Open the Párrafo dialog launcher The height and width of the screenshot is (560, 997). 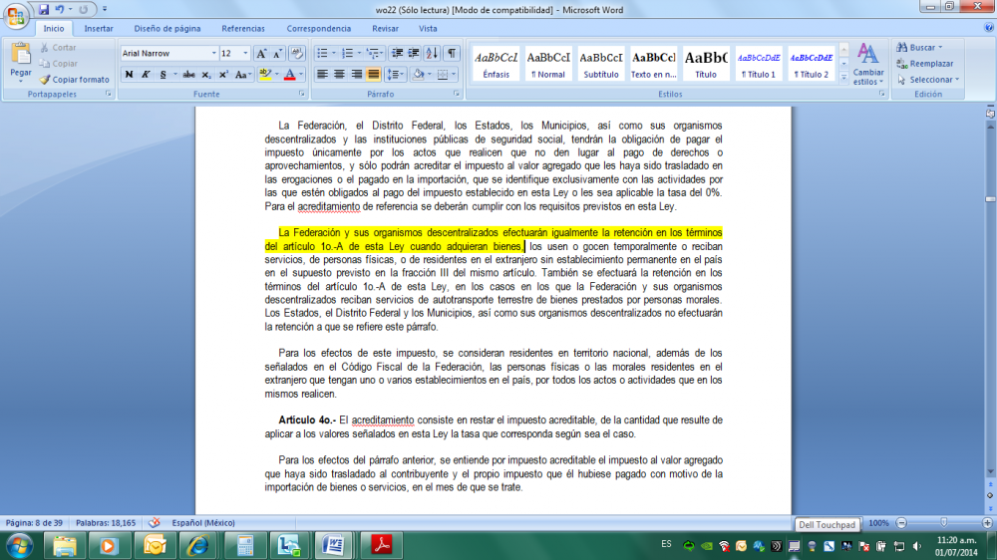pos(457,94)
